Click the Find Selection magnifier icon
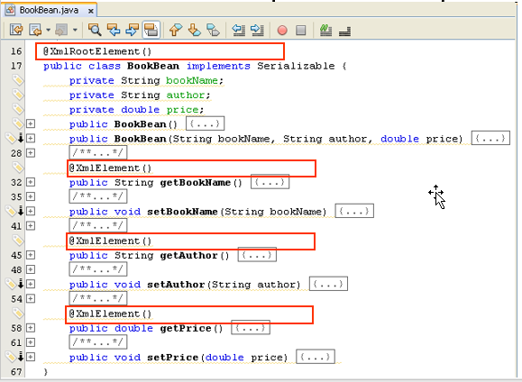 pyautogui.click(x=95, y=30)
